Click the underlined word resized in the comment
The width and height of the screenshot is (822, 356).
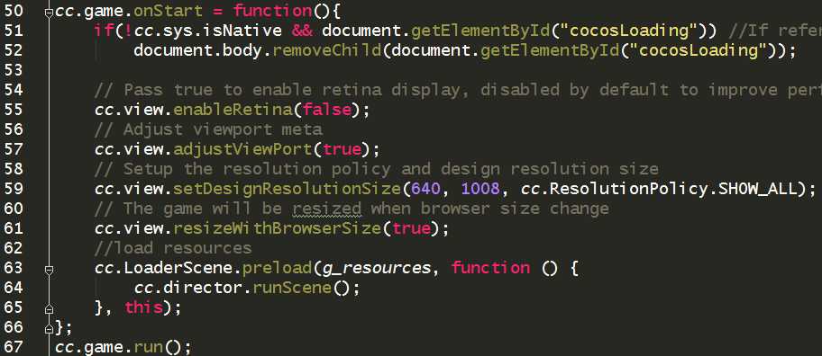click(327, 209)
